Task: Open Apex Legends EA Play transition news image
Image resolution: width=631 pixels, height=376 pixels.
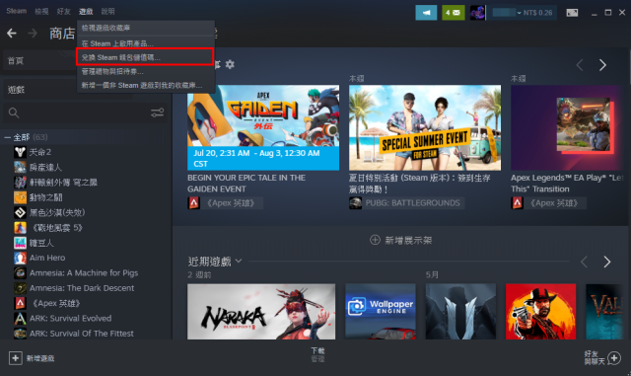Action: [567, 127]
